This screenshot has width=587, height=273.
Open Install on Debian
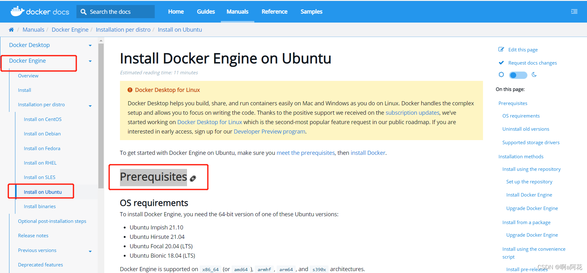[x=42, y=134]
